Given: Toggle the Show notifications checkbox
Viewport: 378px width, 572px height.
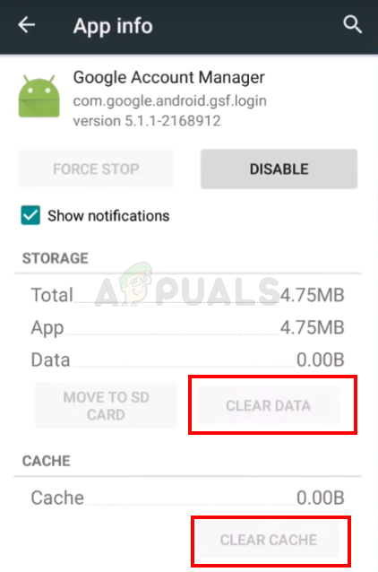Looking at the screenshot, I should point(30,215).
